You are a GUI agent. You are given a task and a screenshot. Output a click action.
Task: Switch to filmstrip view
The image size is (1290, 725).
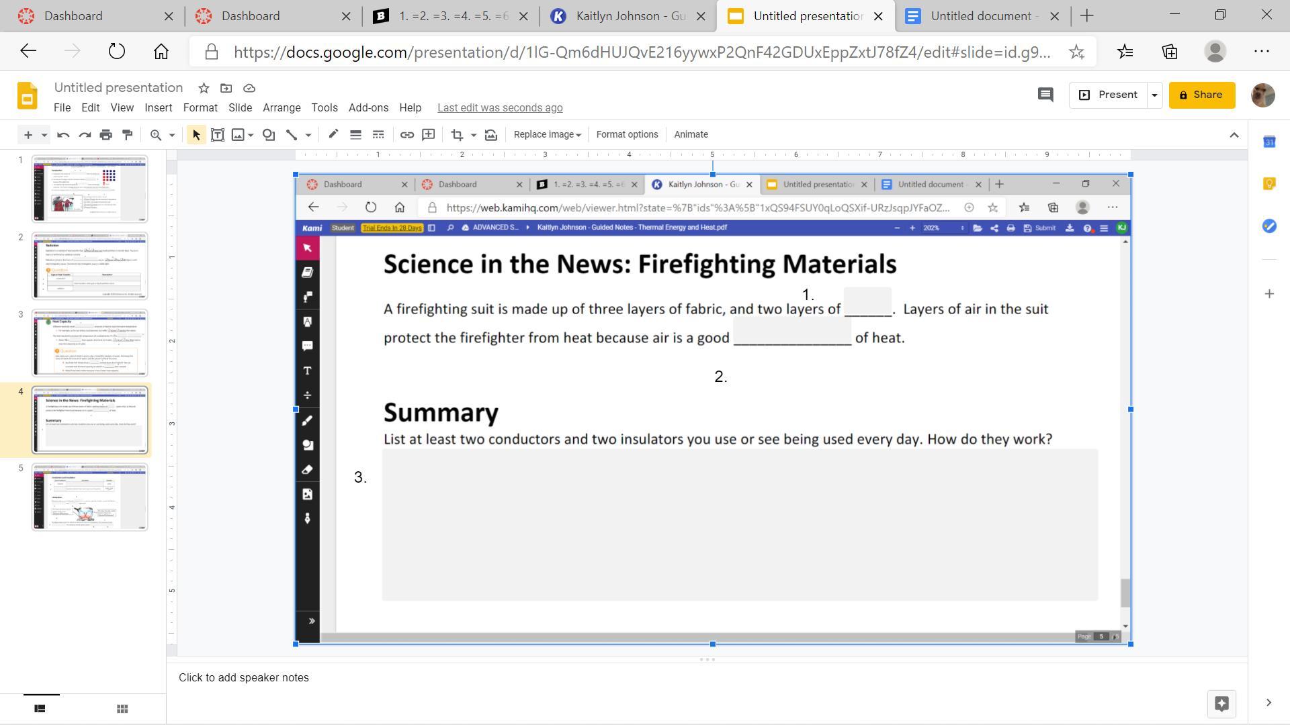coord(40,708)
